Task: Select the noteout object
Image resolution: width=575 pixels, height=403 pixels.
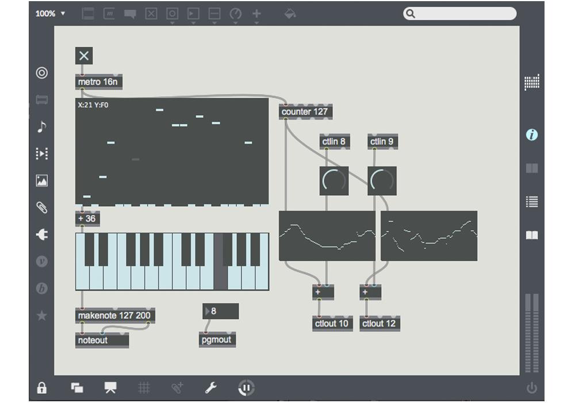Action: 102,340
